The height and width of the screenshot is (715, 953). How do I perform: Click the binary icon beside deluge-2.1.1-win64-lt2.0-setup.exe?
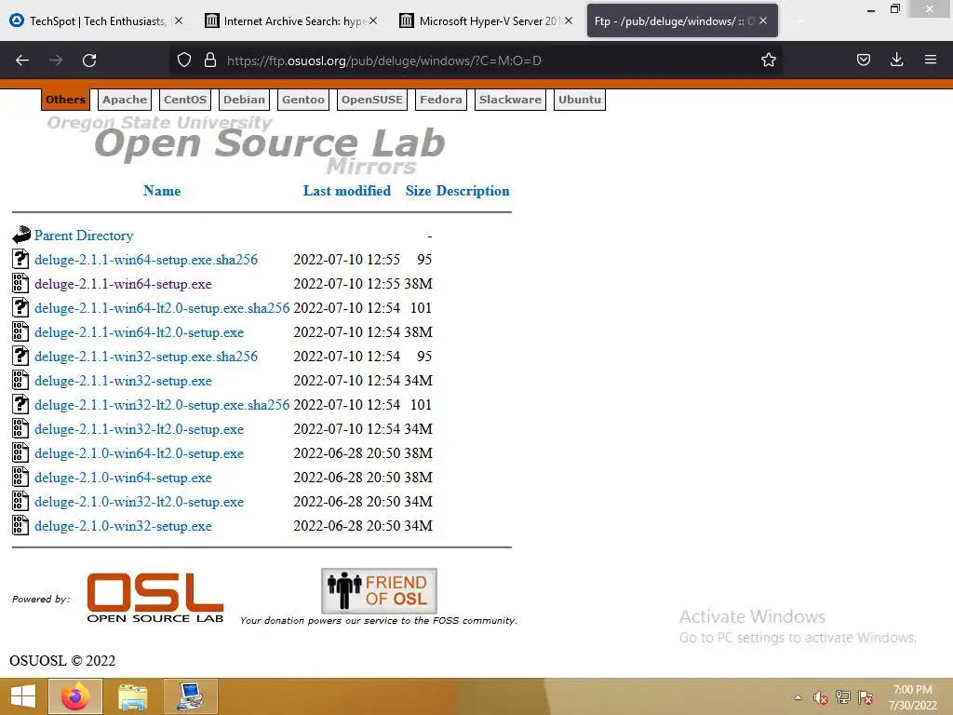[x=20, y=332]
